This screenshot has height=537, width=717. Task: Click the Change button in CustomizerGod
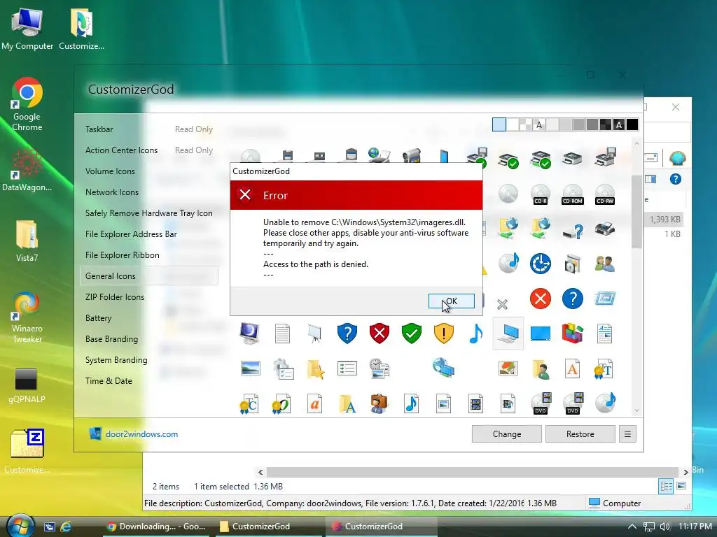point(507,434)
